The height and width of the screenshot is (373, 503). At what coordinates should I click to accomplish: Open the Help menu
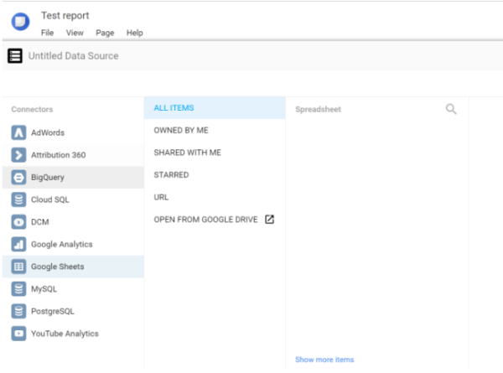pos(134,33)
